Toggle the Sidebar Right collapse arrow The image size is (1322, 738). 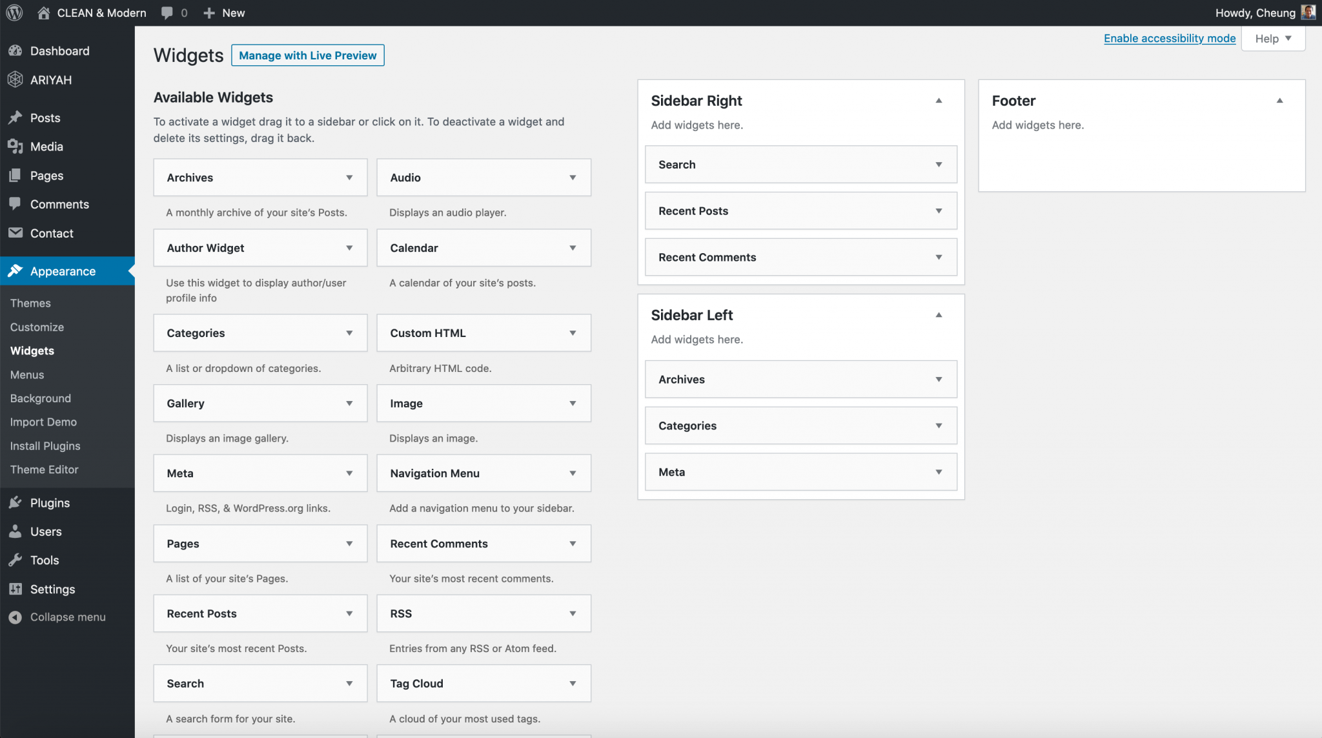point(939,100)
